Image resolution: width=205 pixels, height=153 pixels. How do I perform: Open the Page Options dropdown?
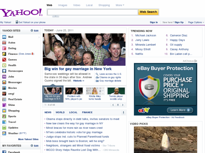pyautogui.click(x=196, y=22)
